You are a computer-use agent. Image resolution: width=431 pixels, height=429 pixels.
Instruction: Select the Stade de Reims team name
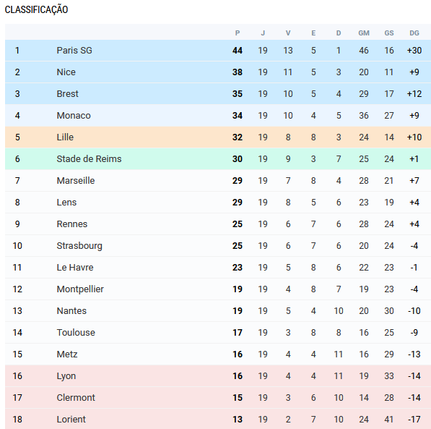point(89,159)
